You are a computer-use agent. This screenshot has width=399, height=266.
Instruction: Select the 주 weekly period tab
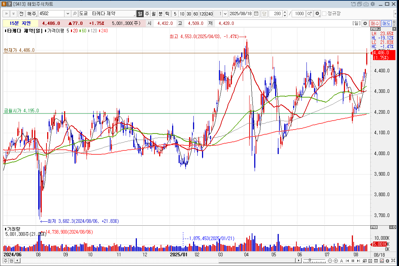(x=147, y=14)
